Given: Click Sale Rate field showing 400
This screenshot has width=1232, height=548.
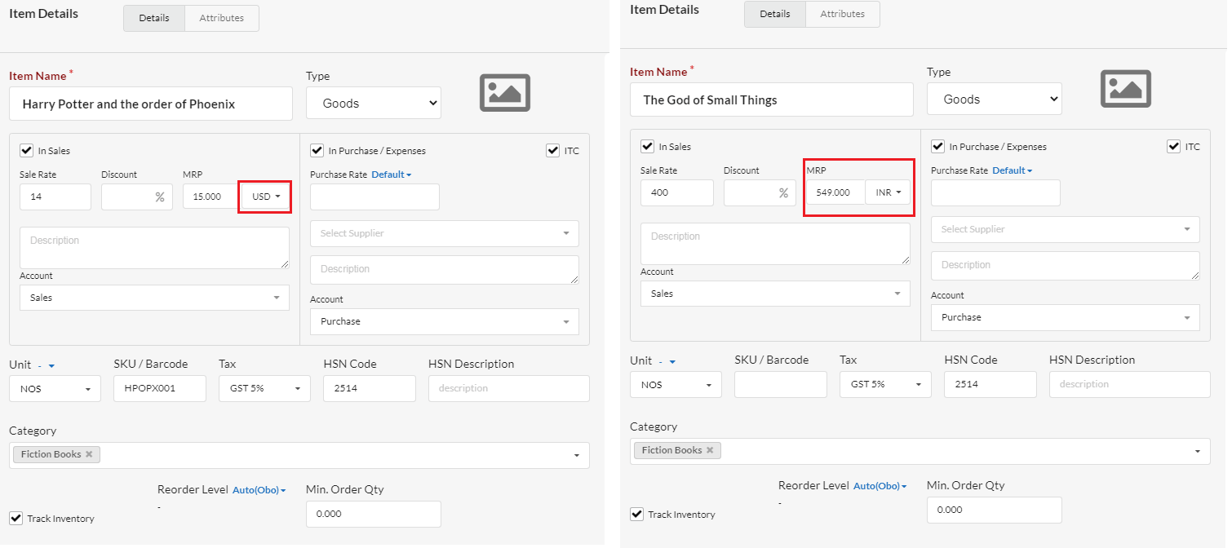Looking at the screenshot, I should coord(677,192).
